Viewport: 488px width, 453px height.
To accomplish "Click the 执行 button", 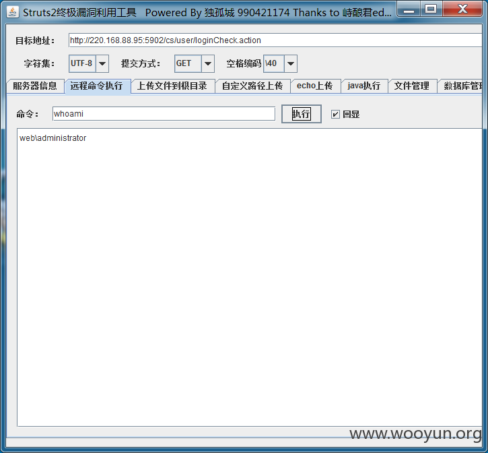I will [x=302, y=114].
